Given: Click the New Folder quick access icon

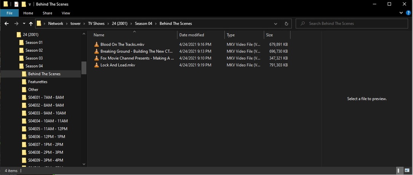Looking at the screenshot, I should pyautogui.click(x=24, y=4).
